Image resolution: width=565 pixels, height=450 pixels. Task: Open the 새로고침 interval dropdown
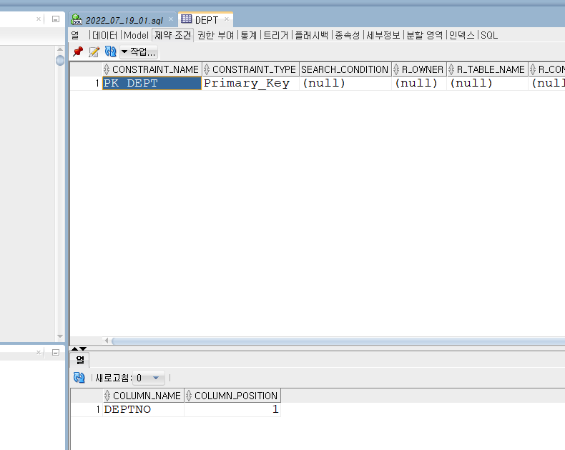[149, 378]
